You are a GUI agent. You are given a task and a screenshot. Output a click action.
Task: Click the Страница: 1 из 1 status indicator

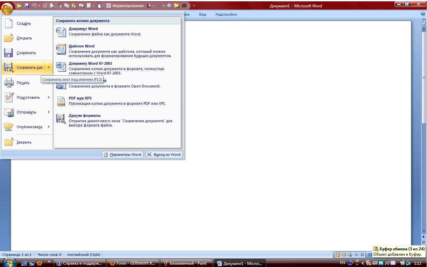17,255
